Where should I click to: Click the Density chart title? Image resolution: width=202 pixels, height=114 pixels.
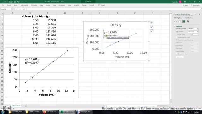pyautogui.click(x=116, y=25)
